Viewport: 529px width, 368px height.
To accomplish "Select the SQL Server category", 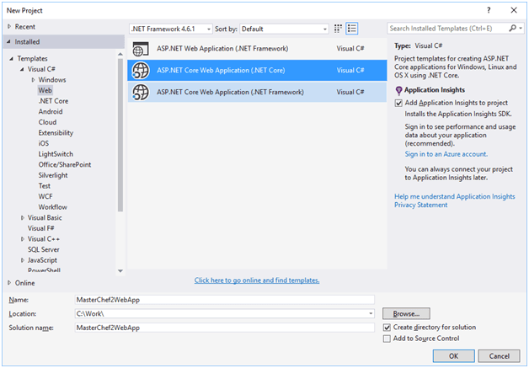I will coord(44,250).
